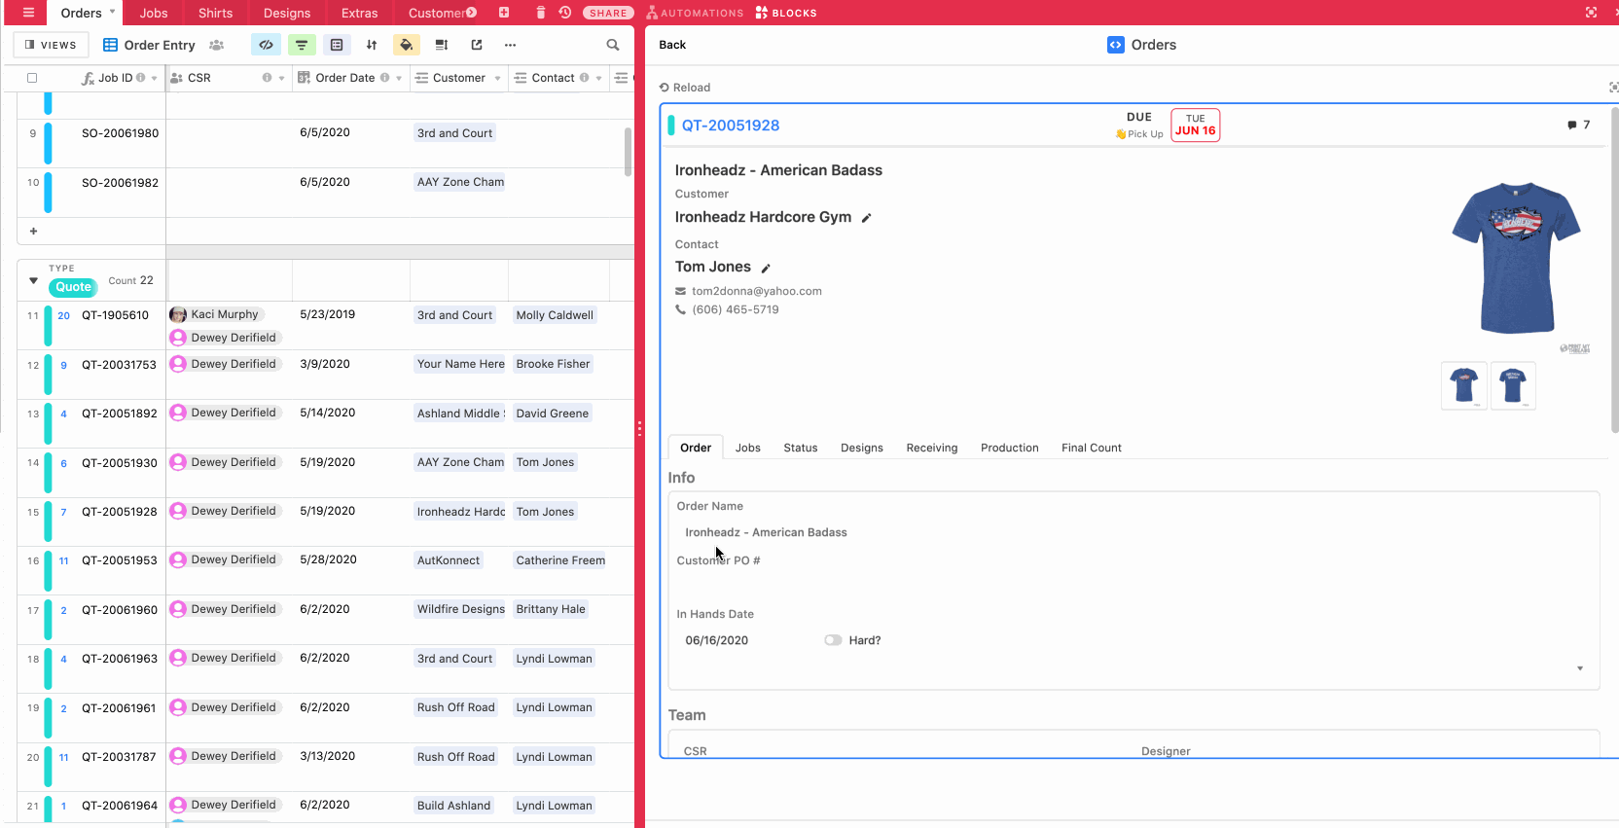Open the hamburger menu in top-left
The width and height of the screenshot is (1619, 828).
28,13
